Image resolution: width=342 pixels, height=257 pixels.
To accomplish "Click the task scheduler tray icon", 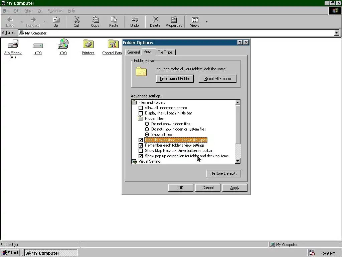I will click(x=312, y=253).
